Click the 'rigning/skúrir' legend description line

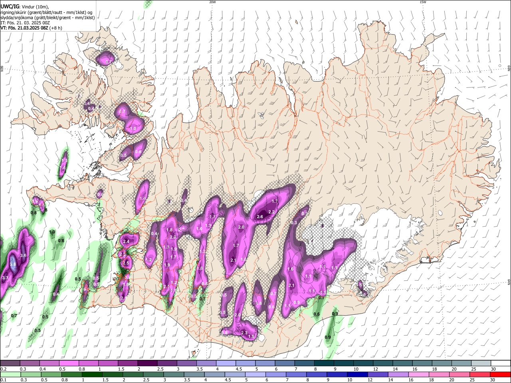tap(46, 12)
